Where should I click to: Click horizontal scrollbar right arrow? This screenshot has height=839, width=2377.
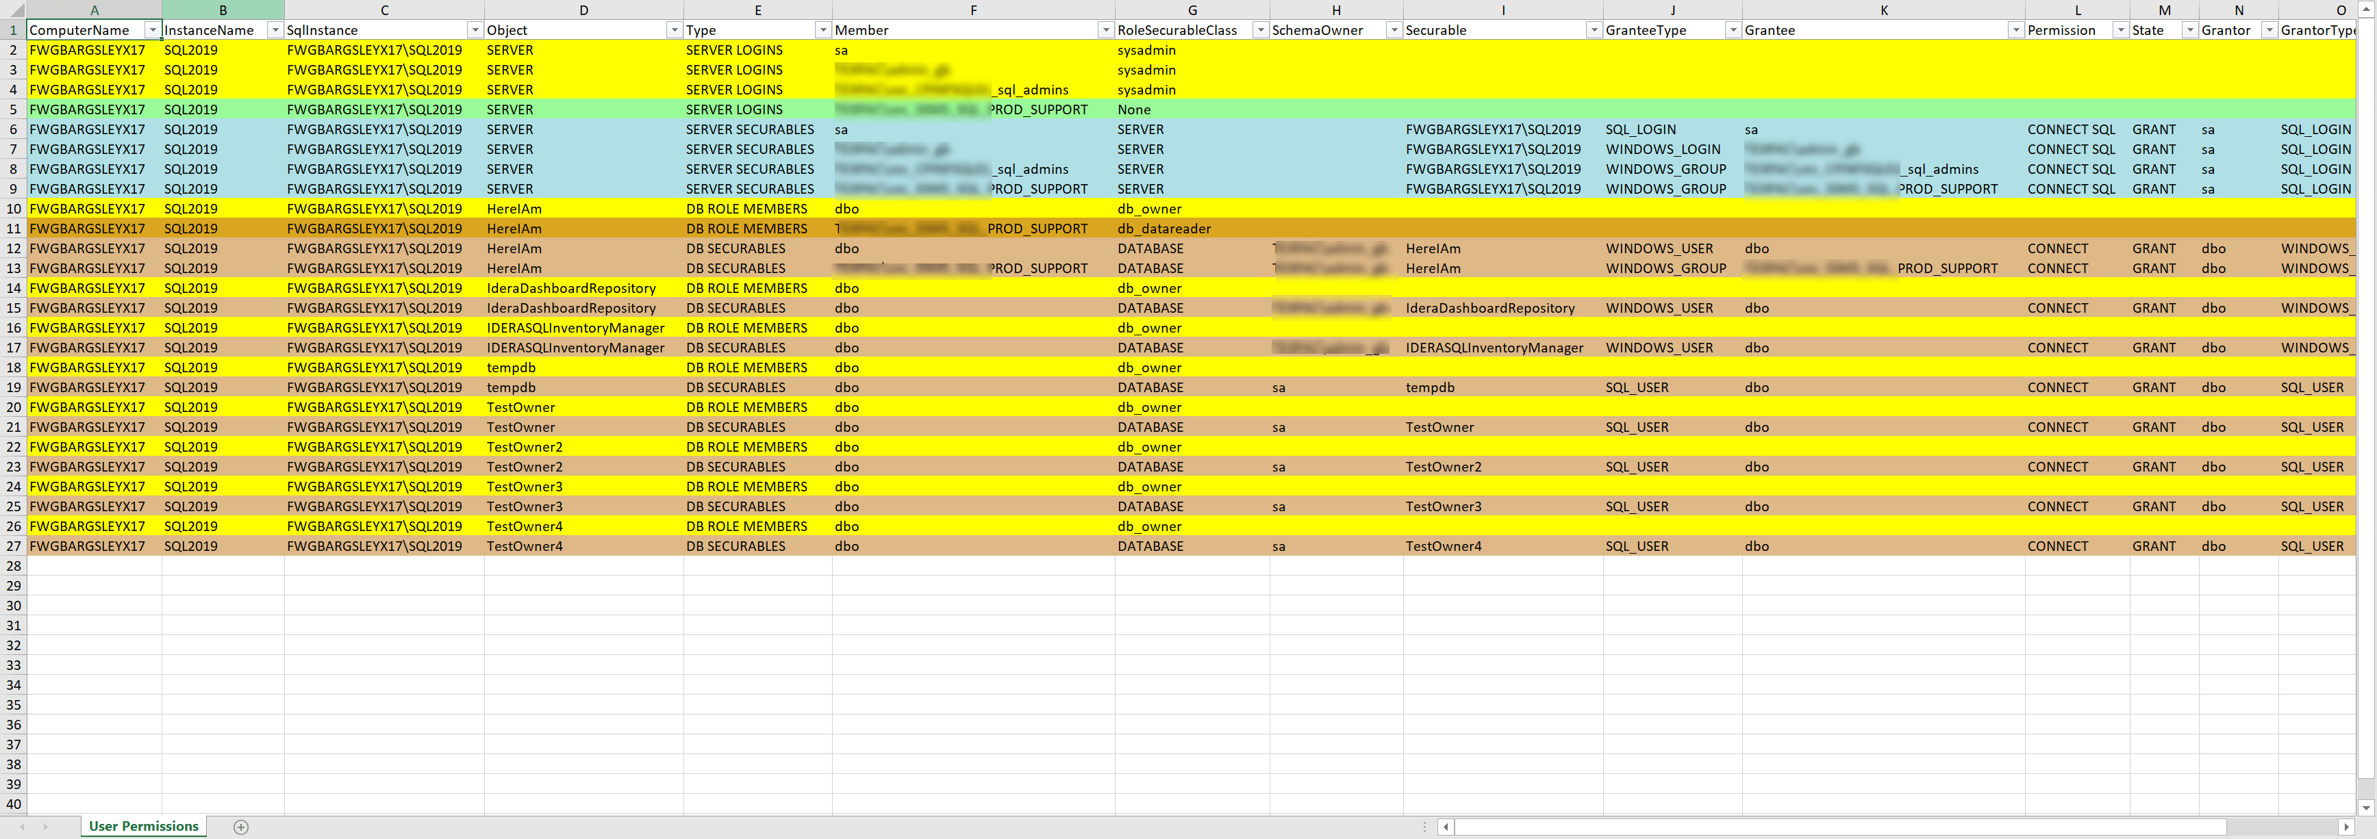click(2347, 827)
